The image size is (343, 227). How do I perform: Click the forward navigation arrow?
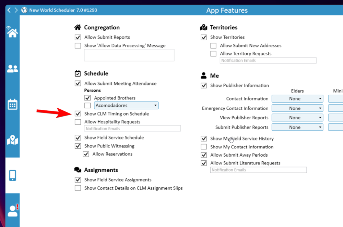16,10
